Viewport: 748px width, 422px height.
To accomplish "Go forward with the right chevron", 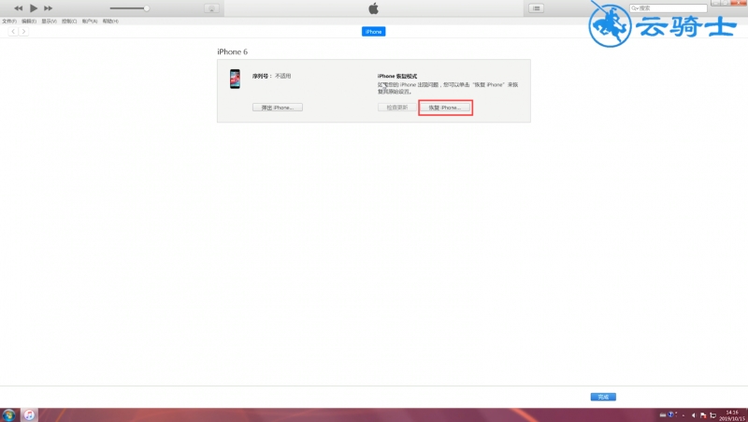I will (x=23, y=32).
